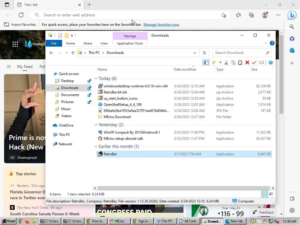Click the folder options toolbar icon
Viewport: 300px width, 225px height.
(214, 63)
